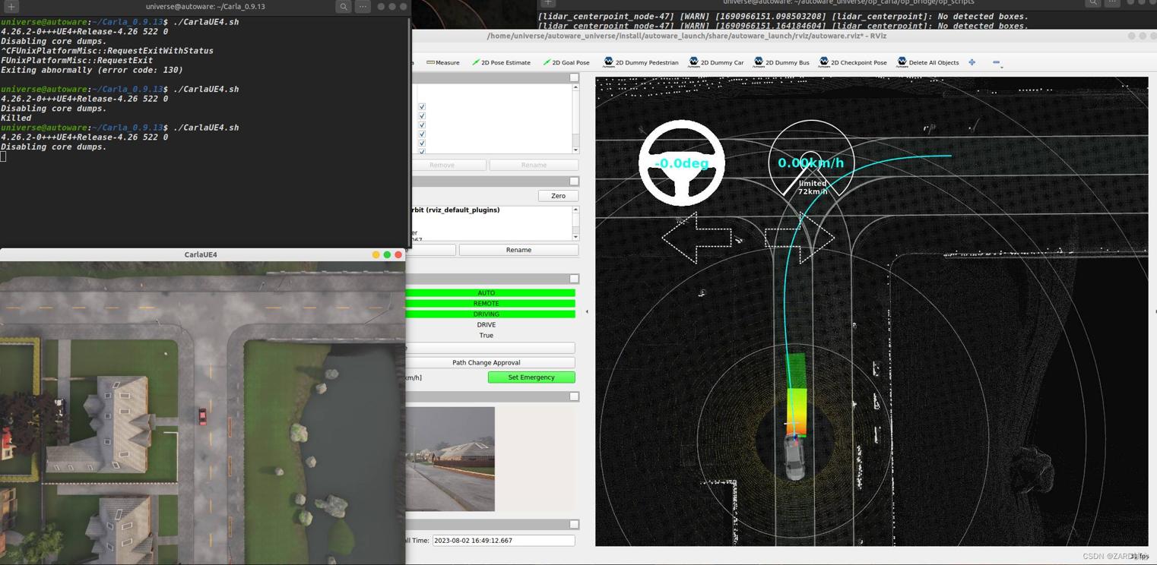The image size is (1157, 565).
Task: Select the Measure tool
Action: coord(443,62)
